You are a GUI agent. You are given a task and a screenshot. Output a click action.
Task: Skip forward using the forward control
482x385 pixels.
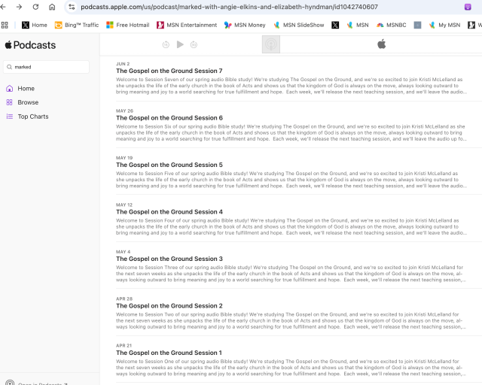coord(194,44)
